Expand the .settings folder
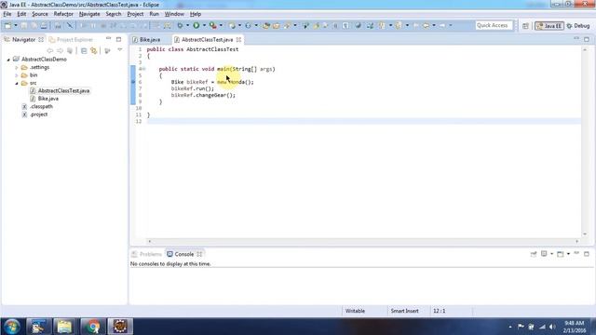 pos(17,68)
